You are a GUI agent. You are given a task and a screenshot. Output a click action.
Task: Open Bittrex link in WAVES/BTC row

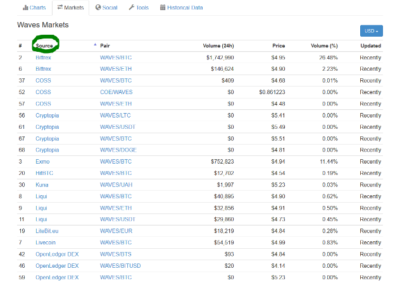pyautogui.click(x=43, y=57)
